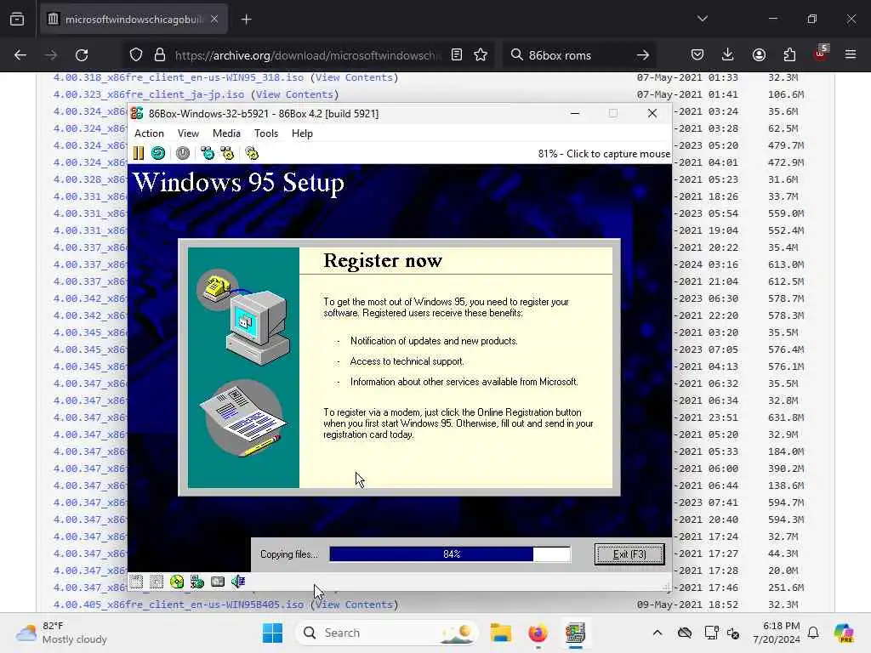Click the Firefox View icon
Viewport: 871px width, 653px height.
tap(17, 20)
